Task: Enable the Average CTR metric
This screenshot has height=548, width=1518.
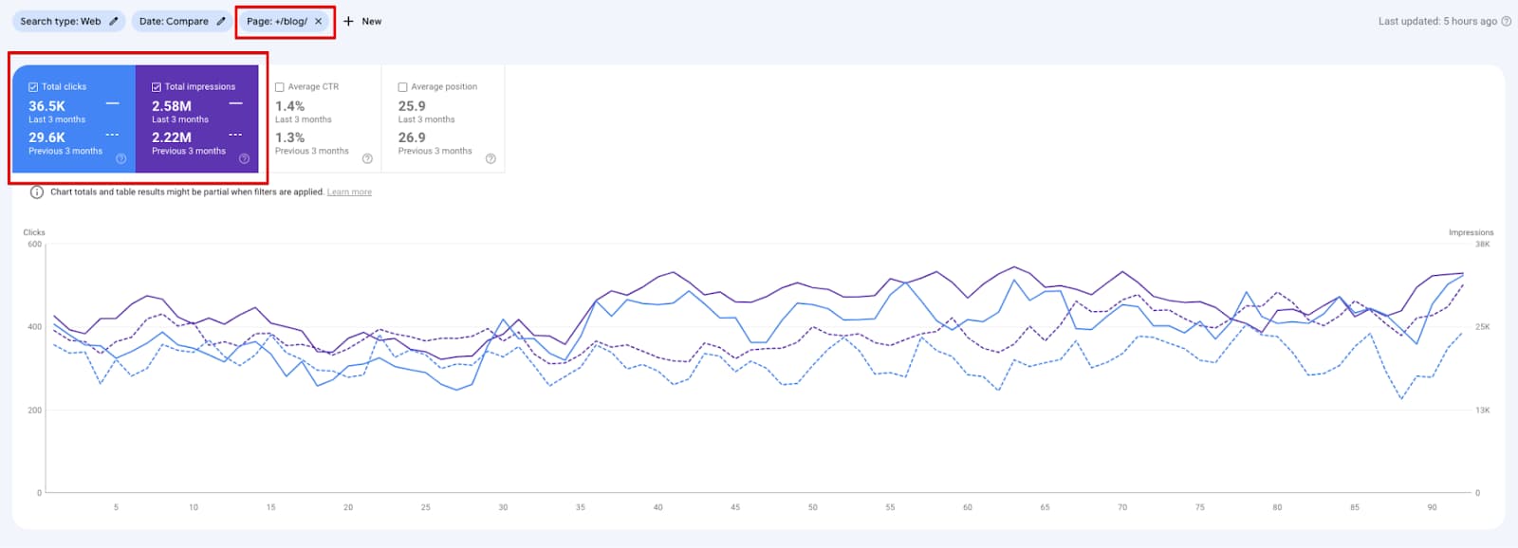Action: (x=280, y=85)
